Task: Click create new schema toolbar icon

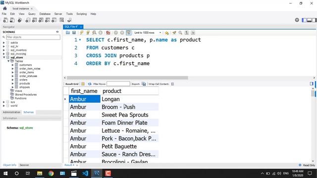Action: point(28,20)
